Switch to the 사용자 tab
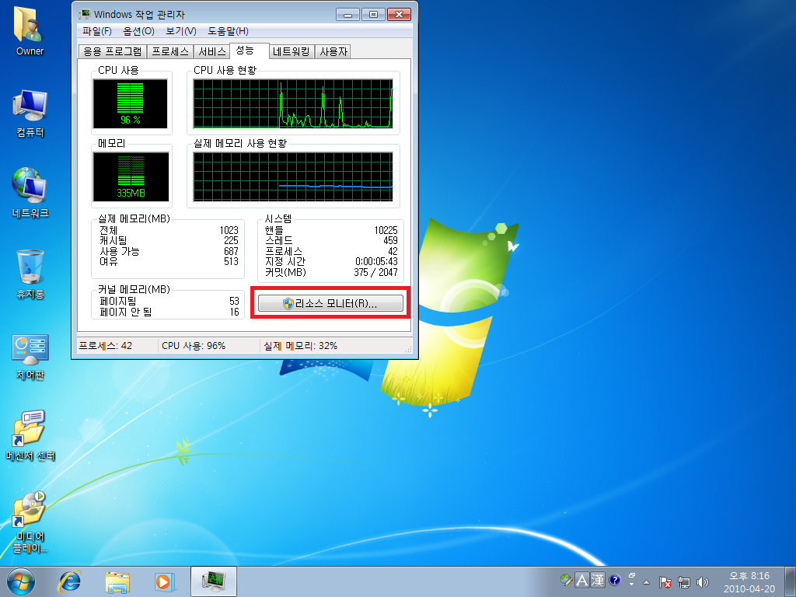The height and width of the screenshot is (597, 796). [x=333, y=51]
